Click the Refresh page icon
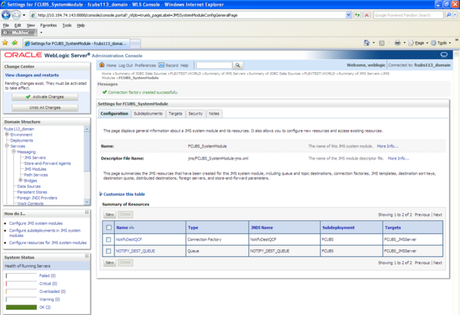This screenshot has height=315, width=460. (357, 15)
